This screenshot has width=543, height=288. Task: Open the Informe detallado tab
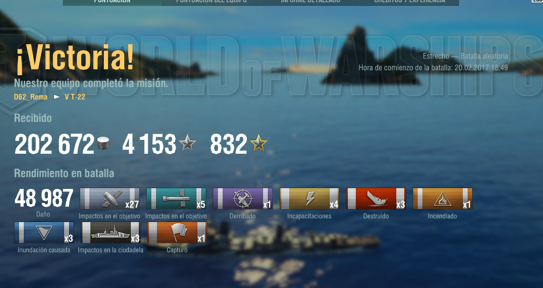coord(310,2)
